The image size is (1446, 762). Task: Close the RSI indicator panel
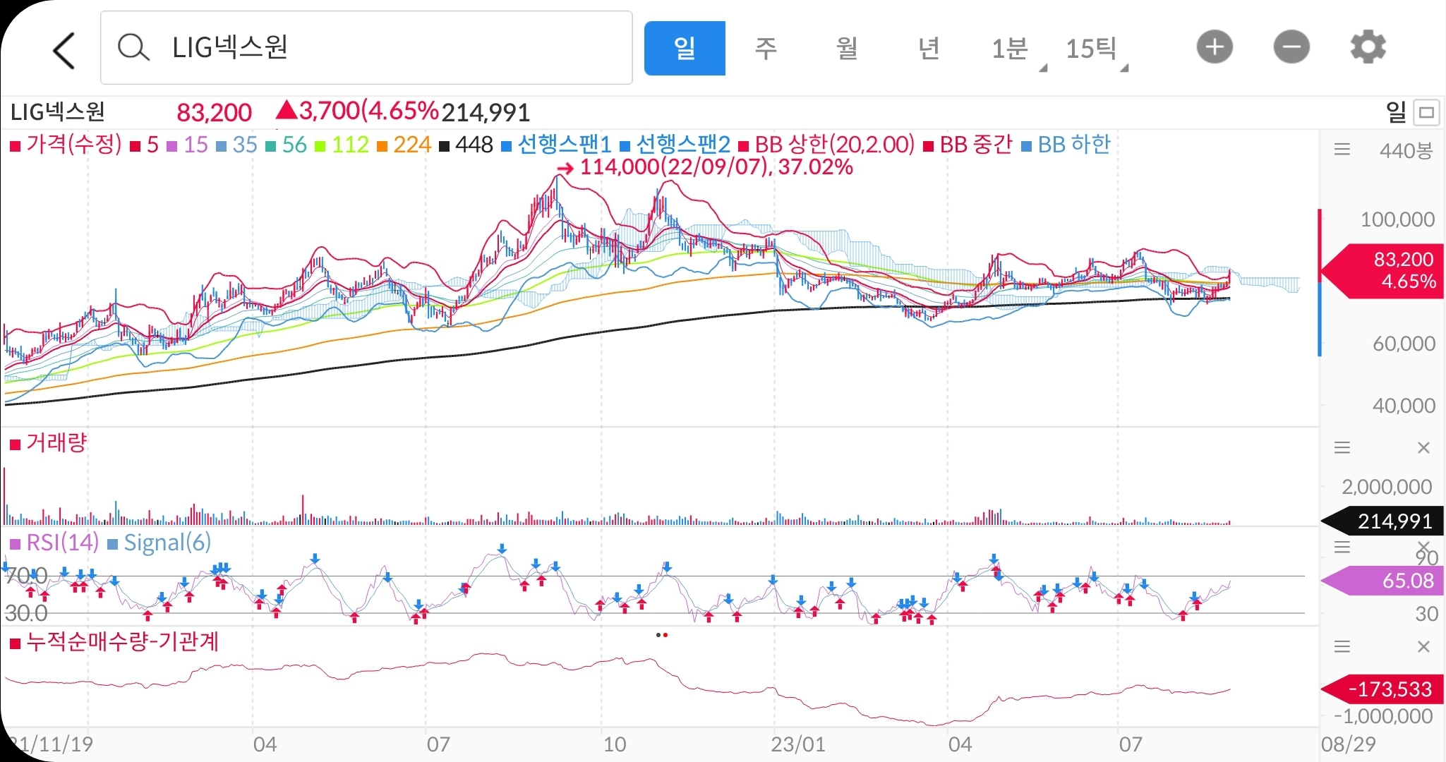click(x=1423, y=546)
